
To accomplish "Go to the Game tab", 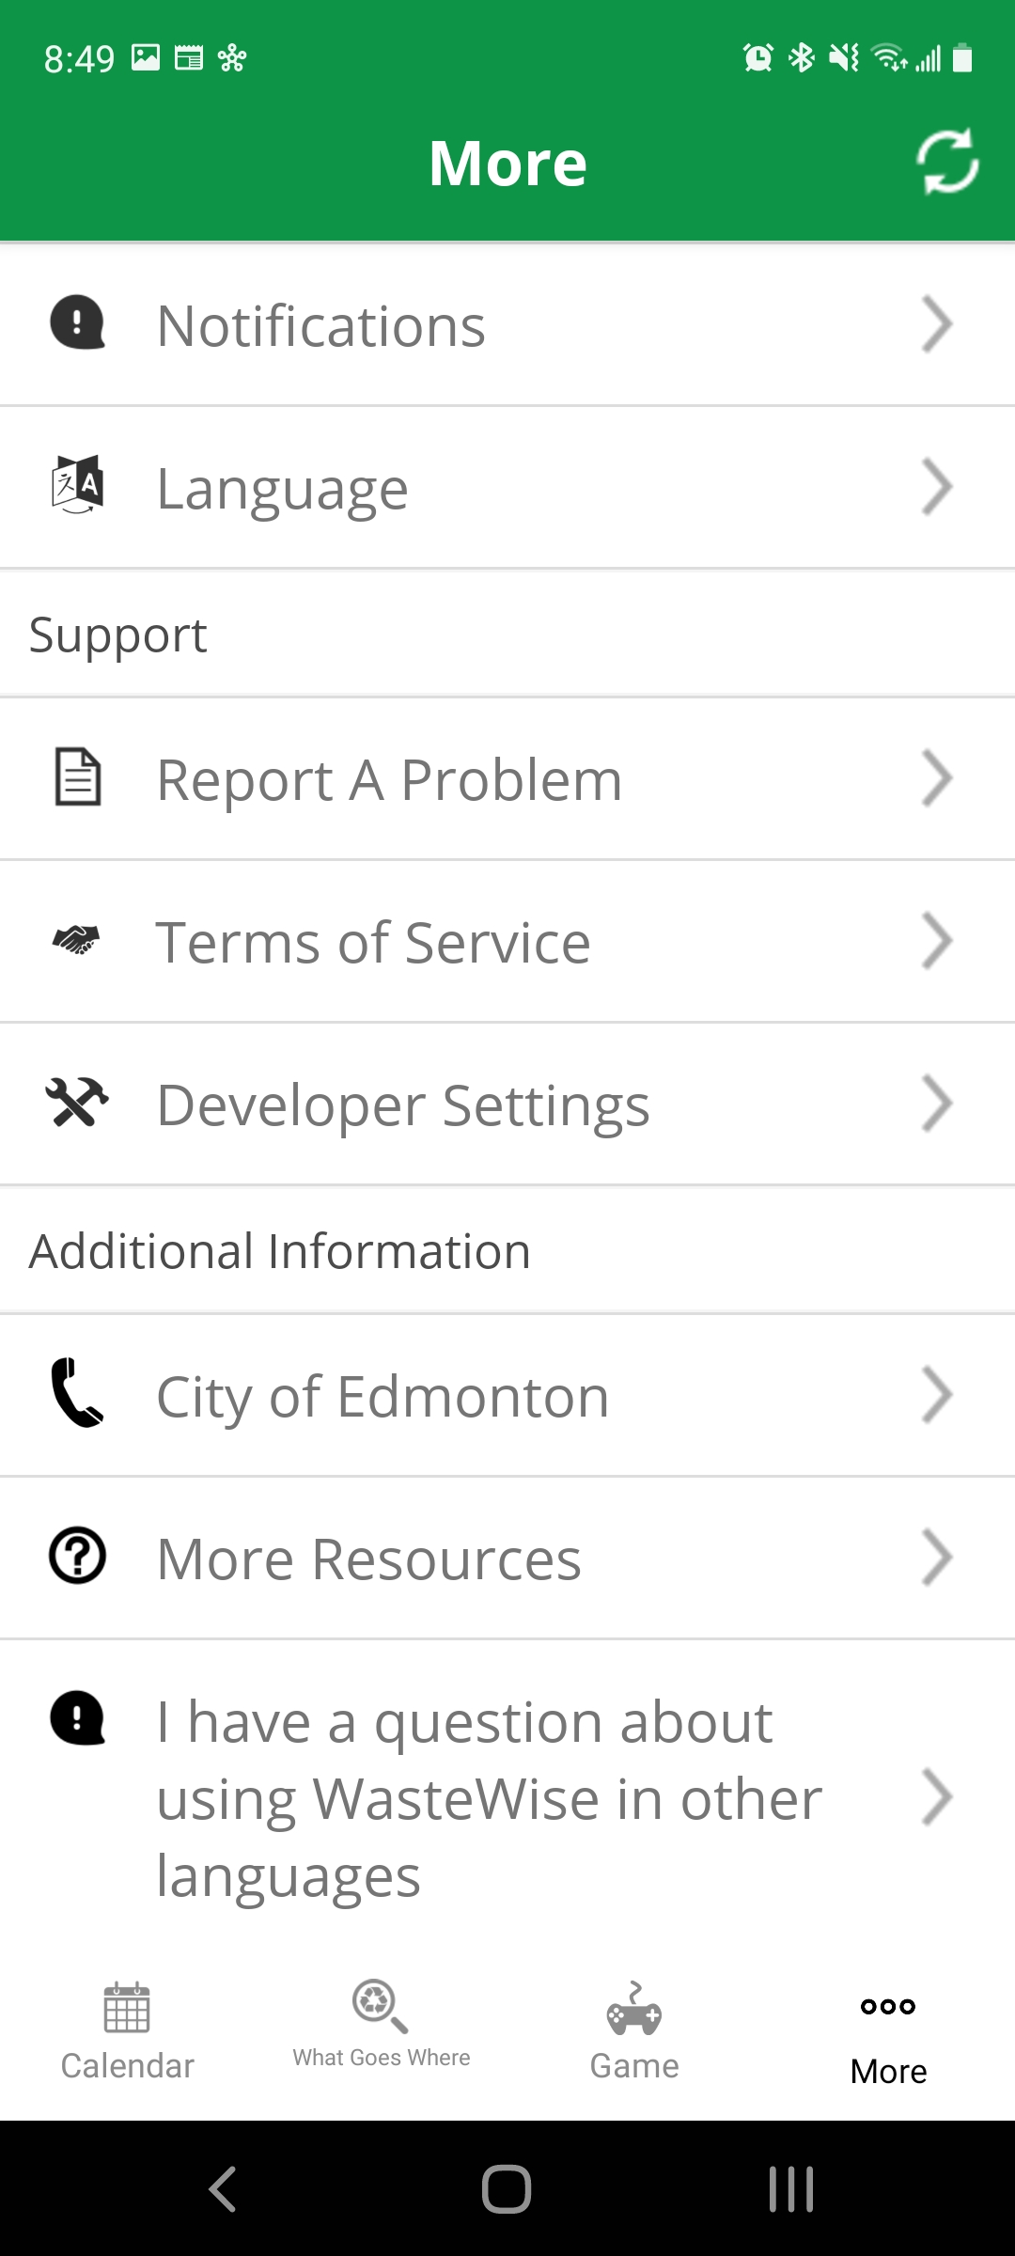I will click(634, 2030).
